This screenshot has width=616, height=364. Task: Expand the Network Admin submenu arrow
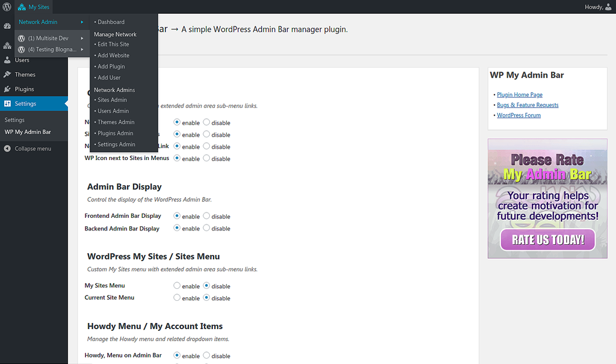click(x=82, y=22)
